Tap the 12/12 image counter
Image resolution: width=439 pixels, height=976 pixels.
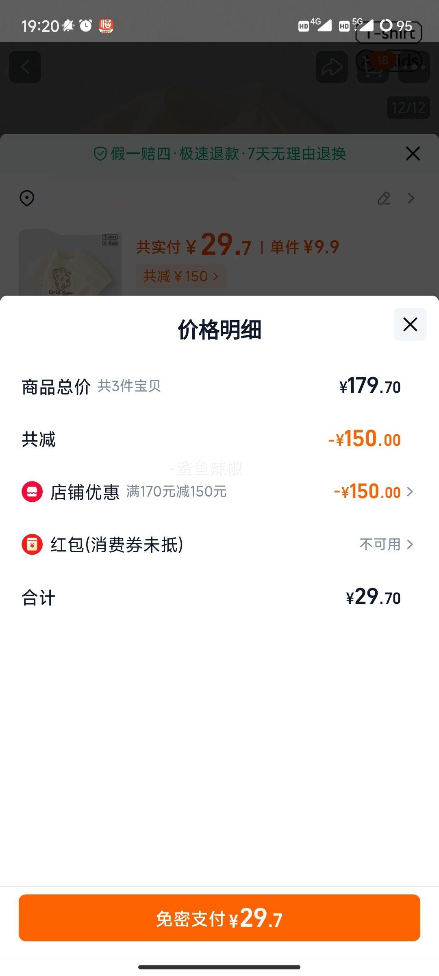408,108
